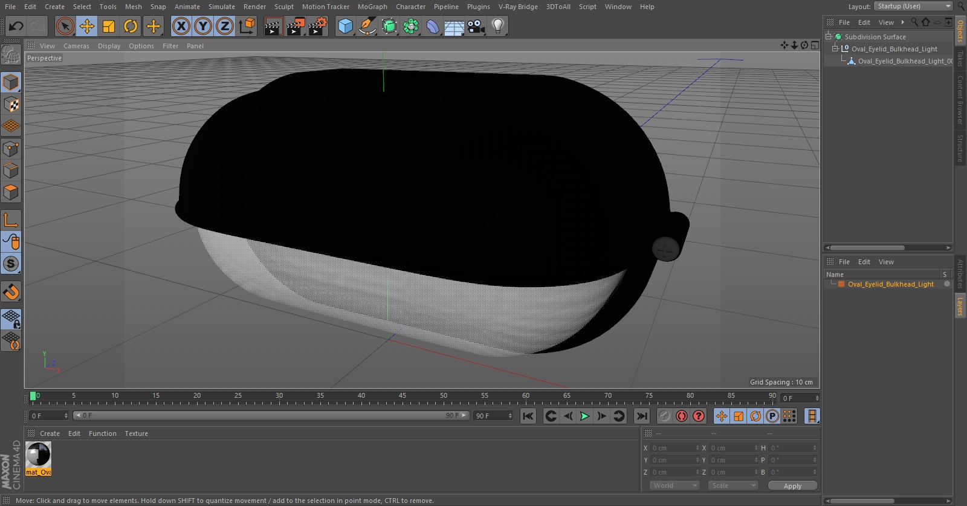Collapse the Subdivision Surface tree item
The image size is (967, 506).
tap(829, 36)
